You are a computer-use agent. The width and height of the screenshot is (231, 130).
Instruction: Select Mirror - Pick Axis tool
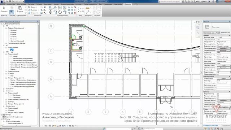click(x=60, y=8)
